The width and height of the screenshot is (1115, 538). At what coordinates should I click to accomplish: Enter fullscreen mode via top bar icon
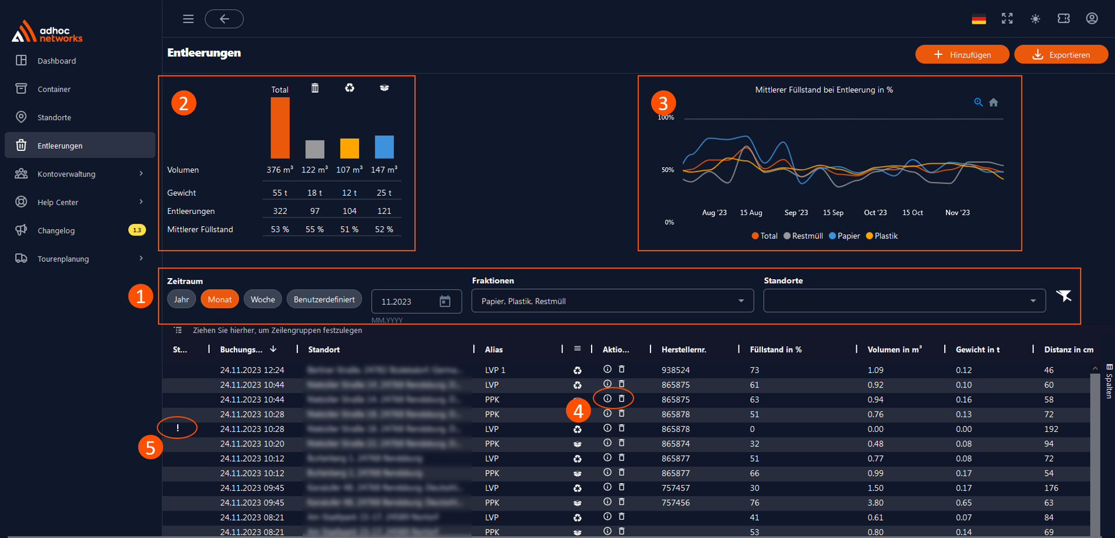click(1007, 19)
